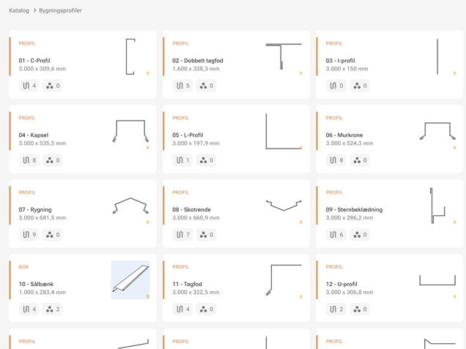Click the C-Profil profile drawing thumbnail
466x349 pixels.
point(130,56)
